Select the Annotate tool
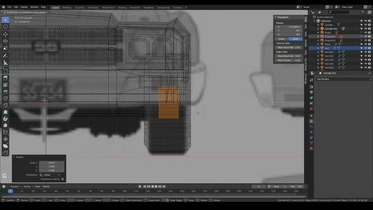This screenshot has height=210, width=373. (5, 56)
